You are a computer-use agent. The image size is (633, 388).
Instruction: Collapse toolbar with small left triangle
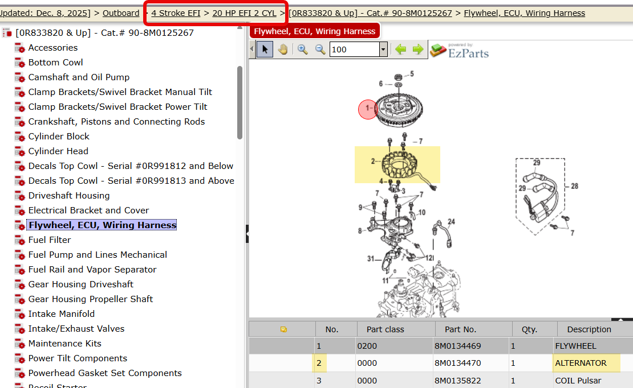[x=252, y=49]
